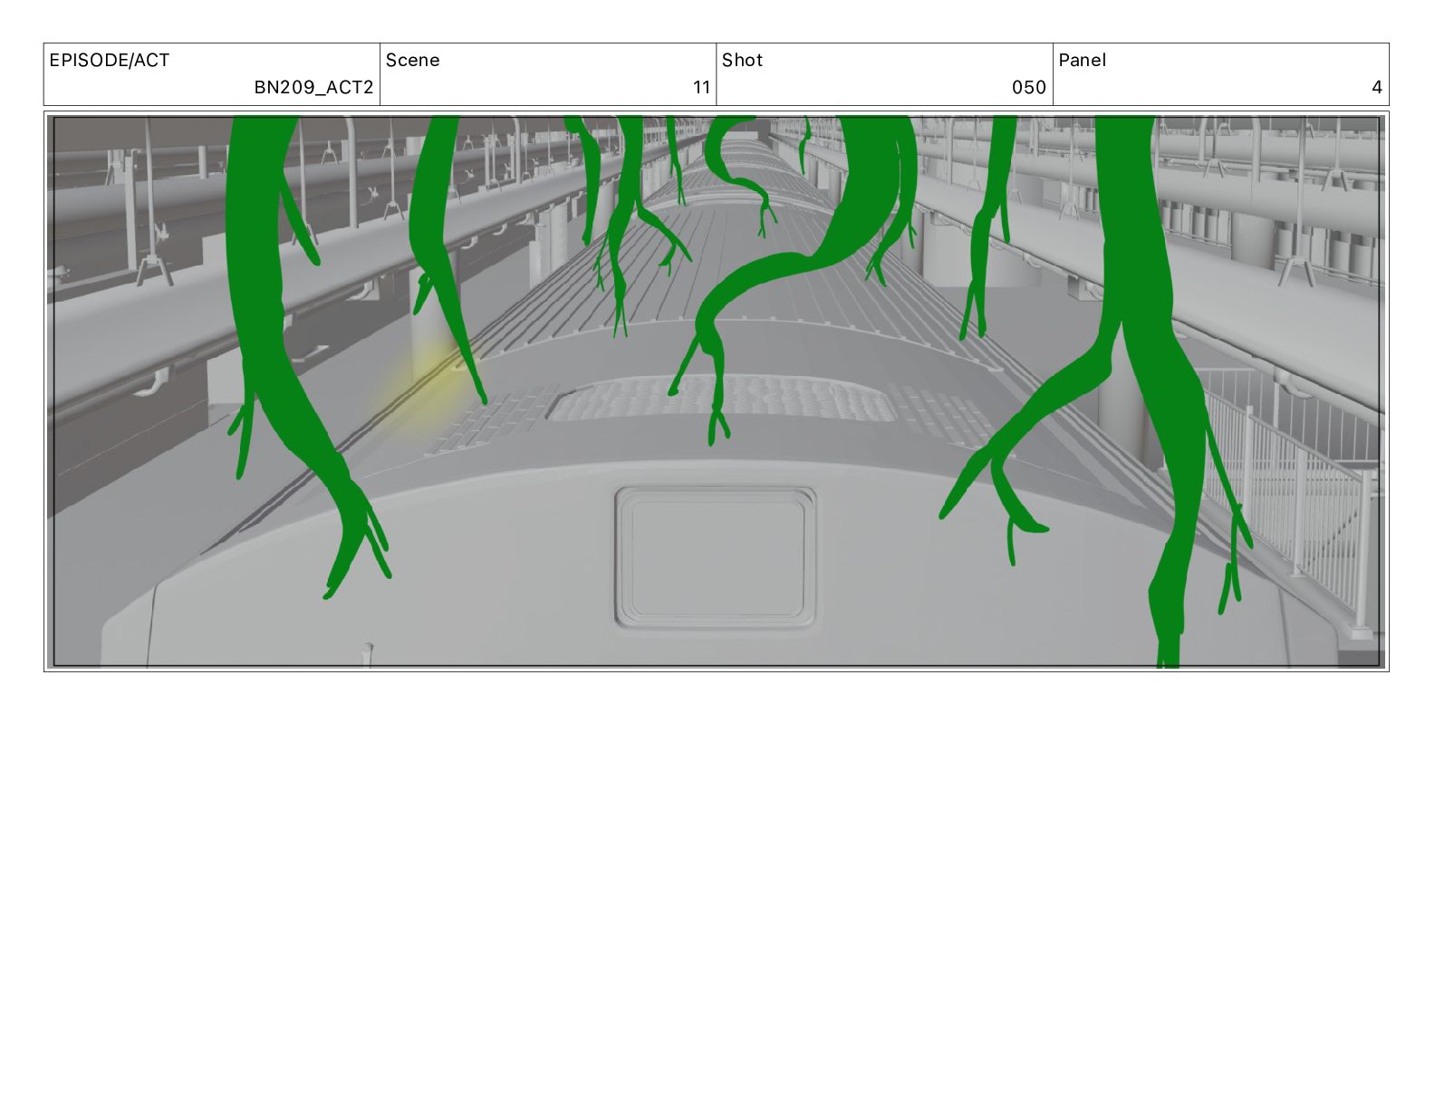Image resolution: width=1435 pixels, height=1109 pixels.
Task: Select the panel number 4
Action: point(1377,88)
